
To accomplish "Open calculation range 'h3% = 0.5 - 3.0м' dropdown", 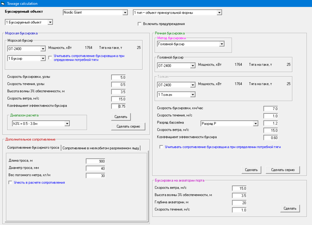I will [x=67, y=123].
